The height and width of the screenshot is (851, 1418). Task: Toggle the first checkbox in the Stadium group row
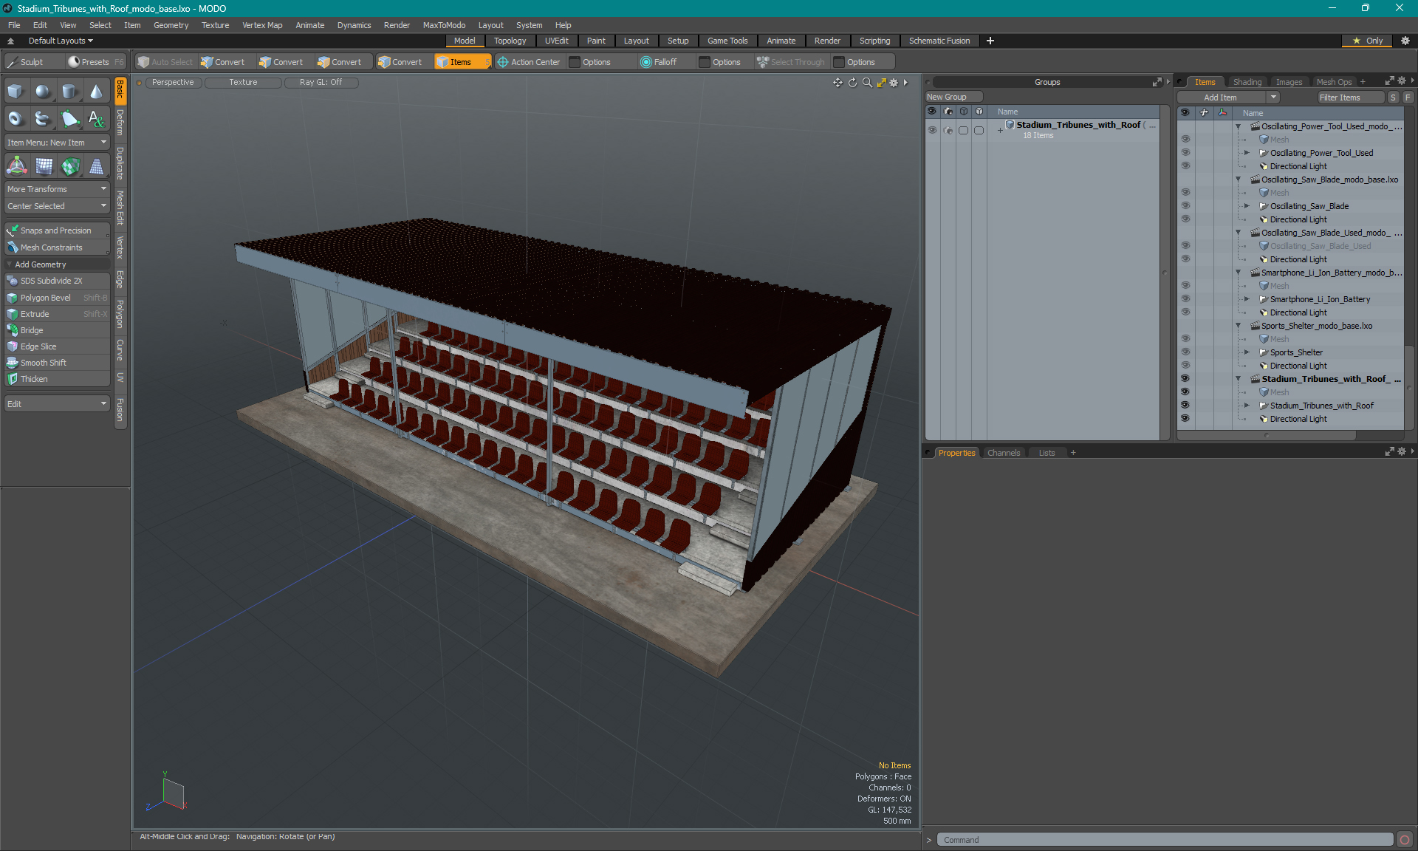pos(964,130)
